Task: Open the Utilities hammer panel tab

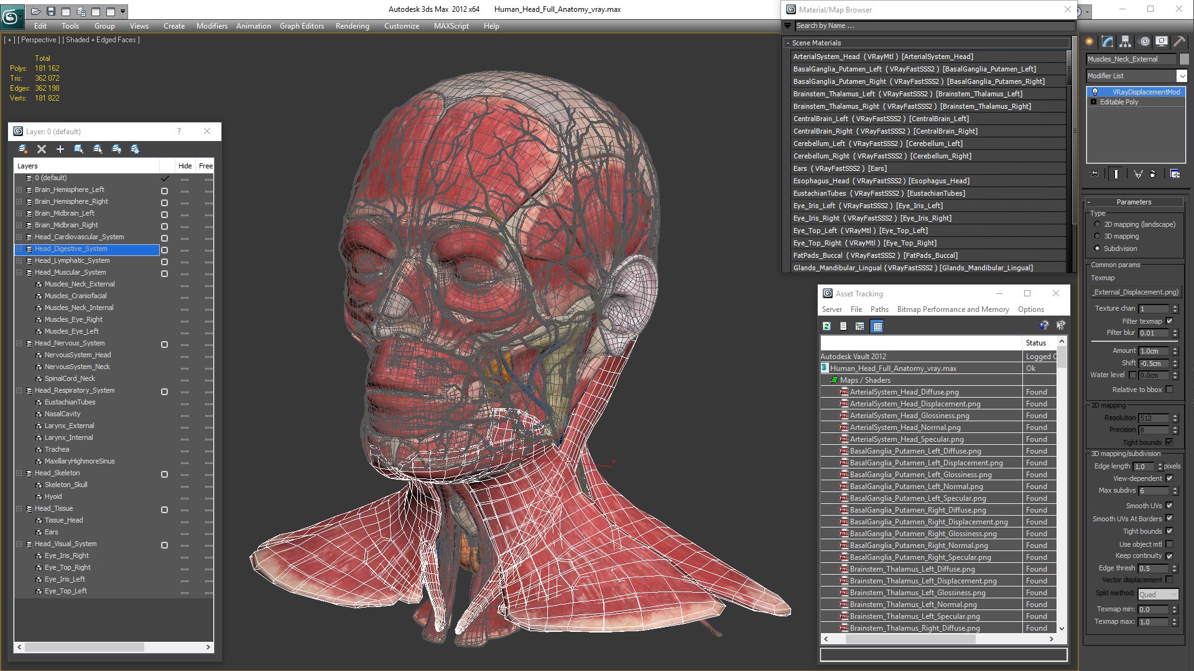Action: [1179, 42]
